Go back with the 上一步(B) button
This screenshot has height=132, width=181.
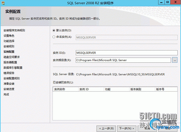[x=106, y=128]
